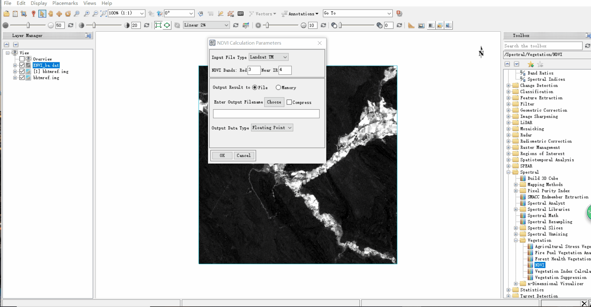Click Cancel in NDVI Calculation Parameters

[244, 156]
